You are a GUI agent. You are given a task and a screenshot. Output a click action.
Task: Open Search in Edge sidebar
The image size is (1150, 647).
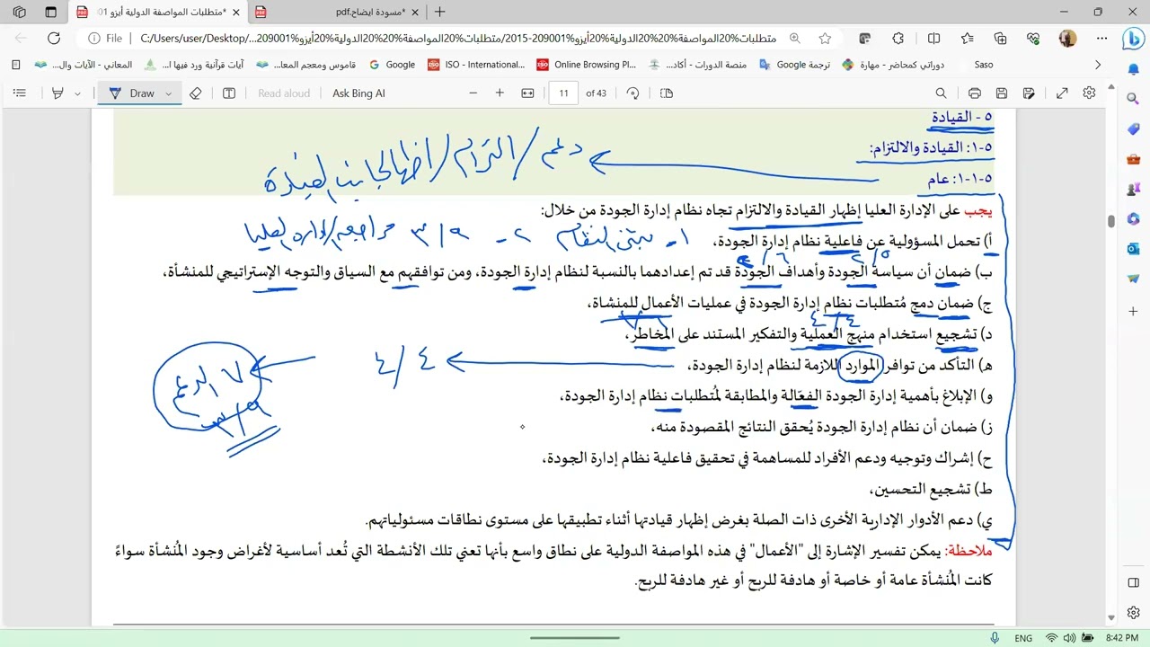[1133, 99]
